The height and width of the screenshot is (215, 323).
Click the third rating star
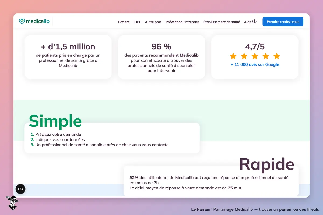(x=255, y=56)
